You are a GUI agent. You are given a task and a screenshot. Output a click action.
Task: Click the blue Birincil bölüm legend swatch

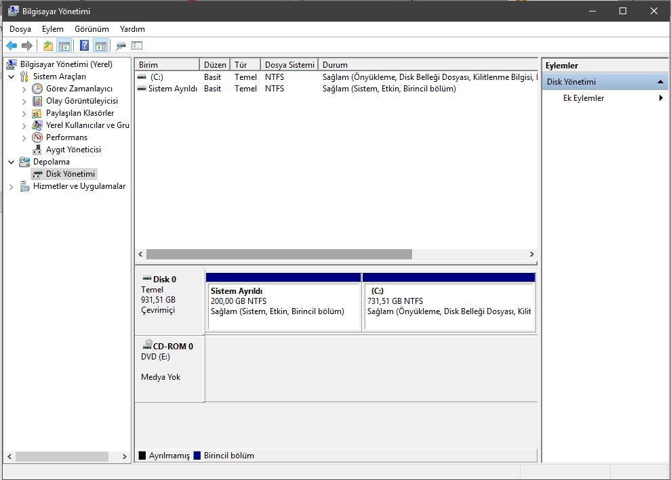click(197, 456)
